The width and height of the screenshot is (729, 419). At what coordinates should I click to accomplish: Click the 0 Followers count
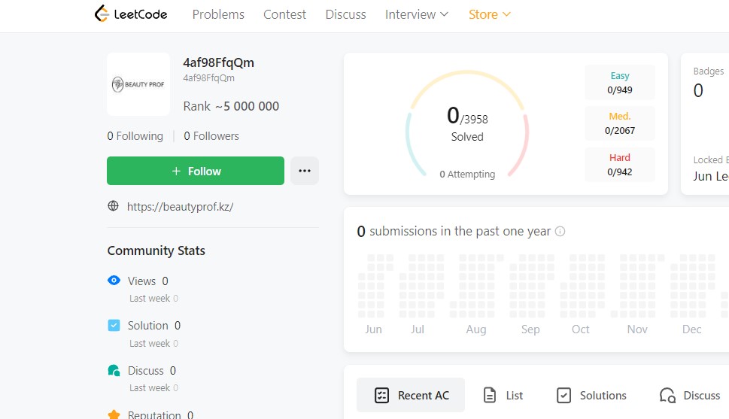coord(211,136)
